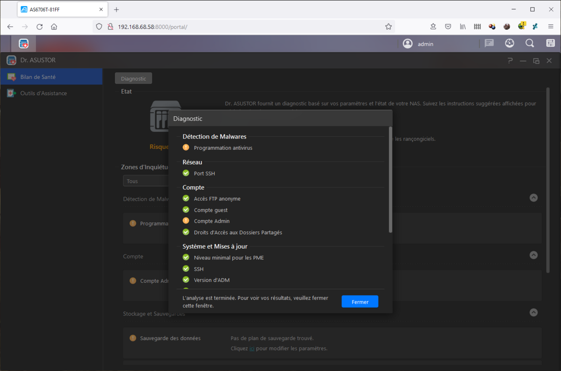Screen dimensions: 561x371
Task: Click the tracking protection shield icon
Action: [99, 27]
